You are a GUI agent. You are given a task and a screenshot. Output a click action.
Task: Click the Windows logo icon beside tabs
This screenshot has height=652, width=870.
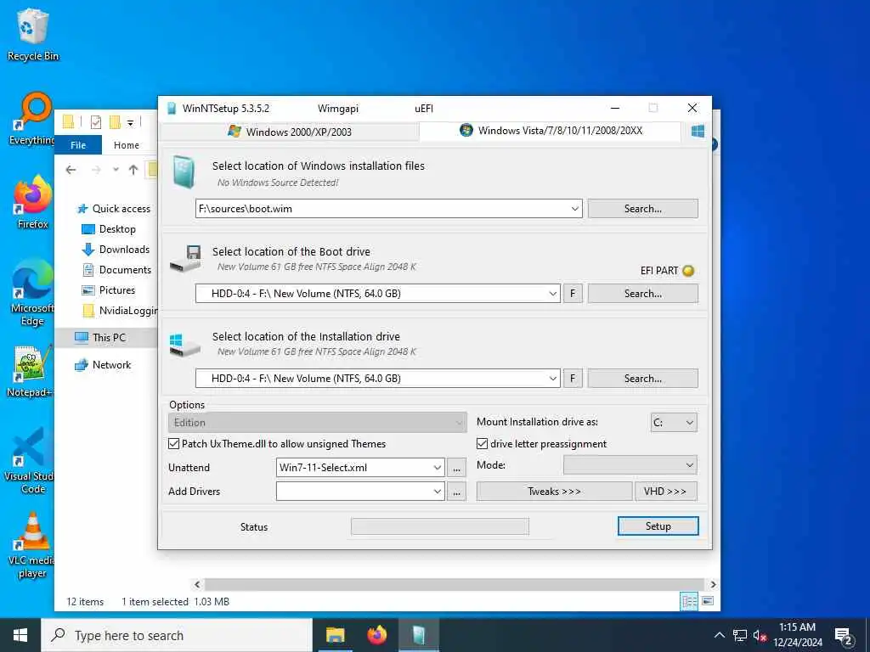(x=698, y=131)
